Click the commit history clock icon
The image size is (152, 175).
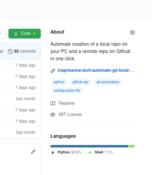point(10,51)
